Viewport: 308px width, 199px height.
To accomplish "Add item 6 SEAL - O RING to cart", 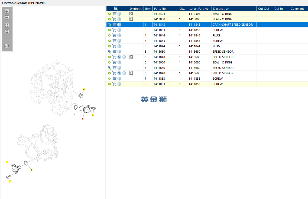I will [x=114, y=62].
